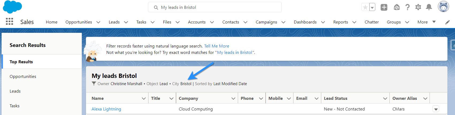This screenshot has width=455, height=115.
Task: Open the Setup gear icon
Action: pos(418,7)
